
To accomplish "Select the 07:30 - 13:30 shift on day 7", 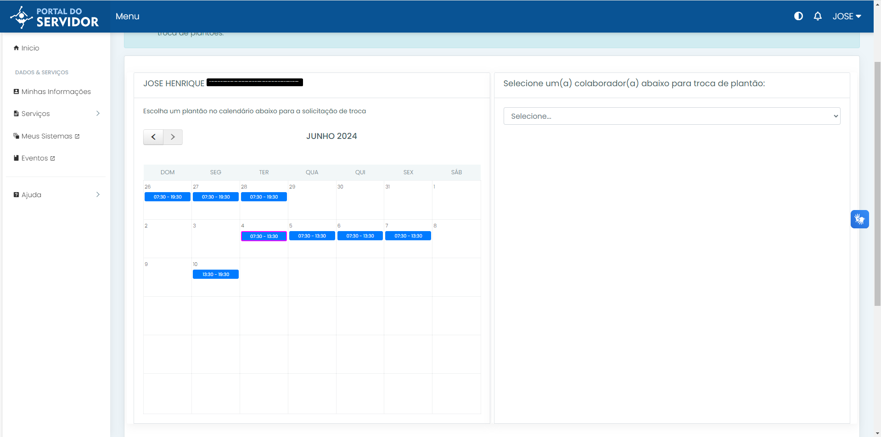I will pyautogui.click(x=408, y=236).
